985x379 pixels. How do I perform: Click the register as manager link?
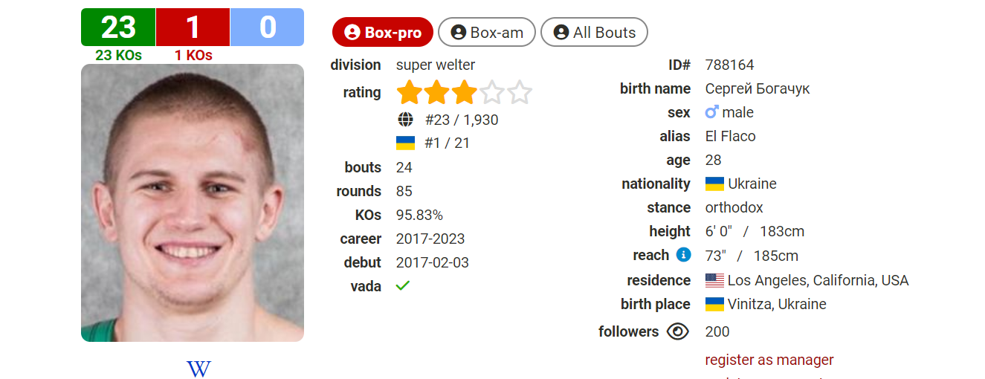click(769, 360)
